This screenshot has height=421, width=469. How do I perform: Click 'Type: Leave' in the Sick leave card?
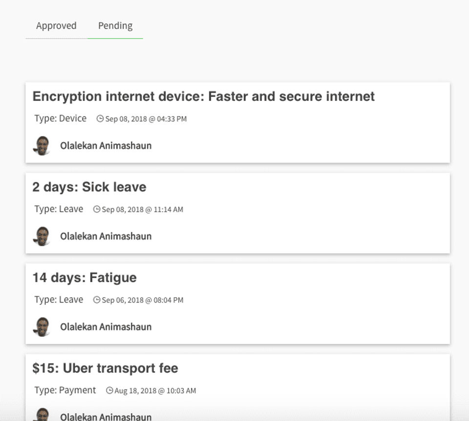[59, 209]
